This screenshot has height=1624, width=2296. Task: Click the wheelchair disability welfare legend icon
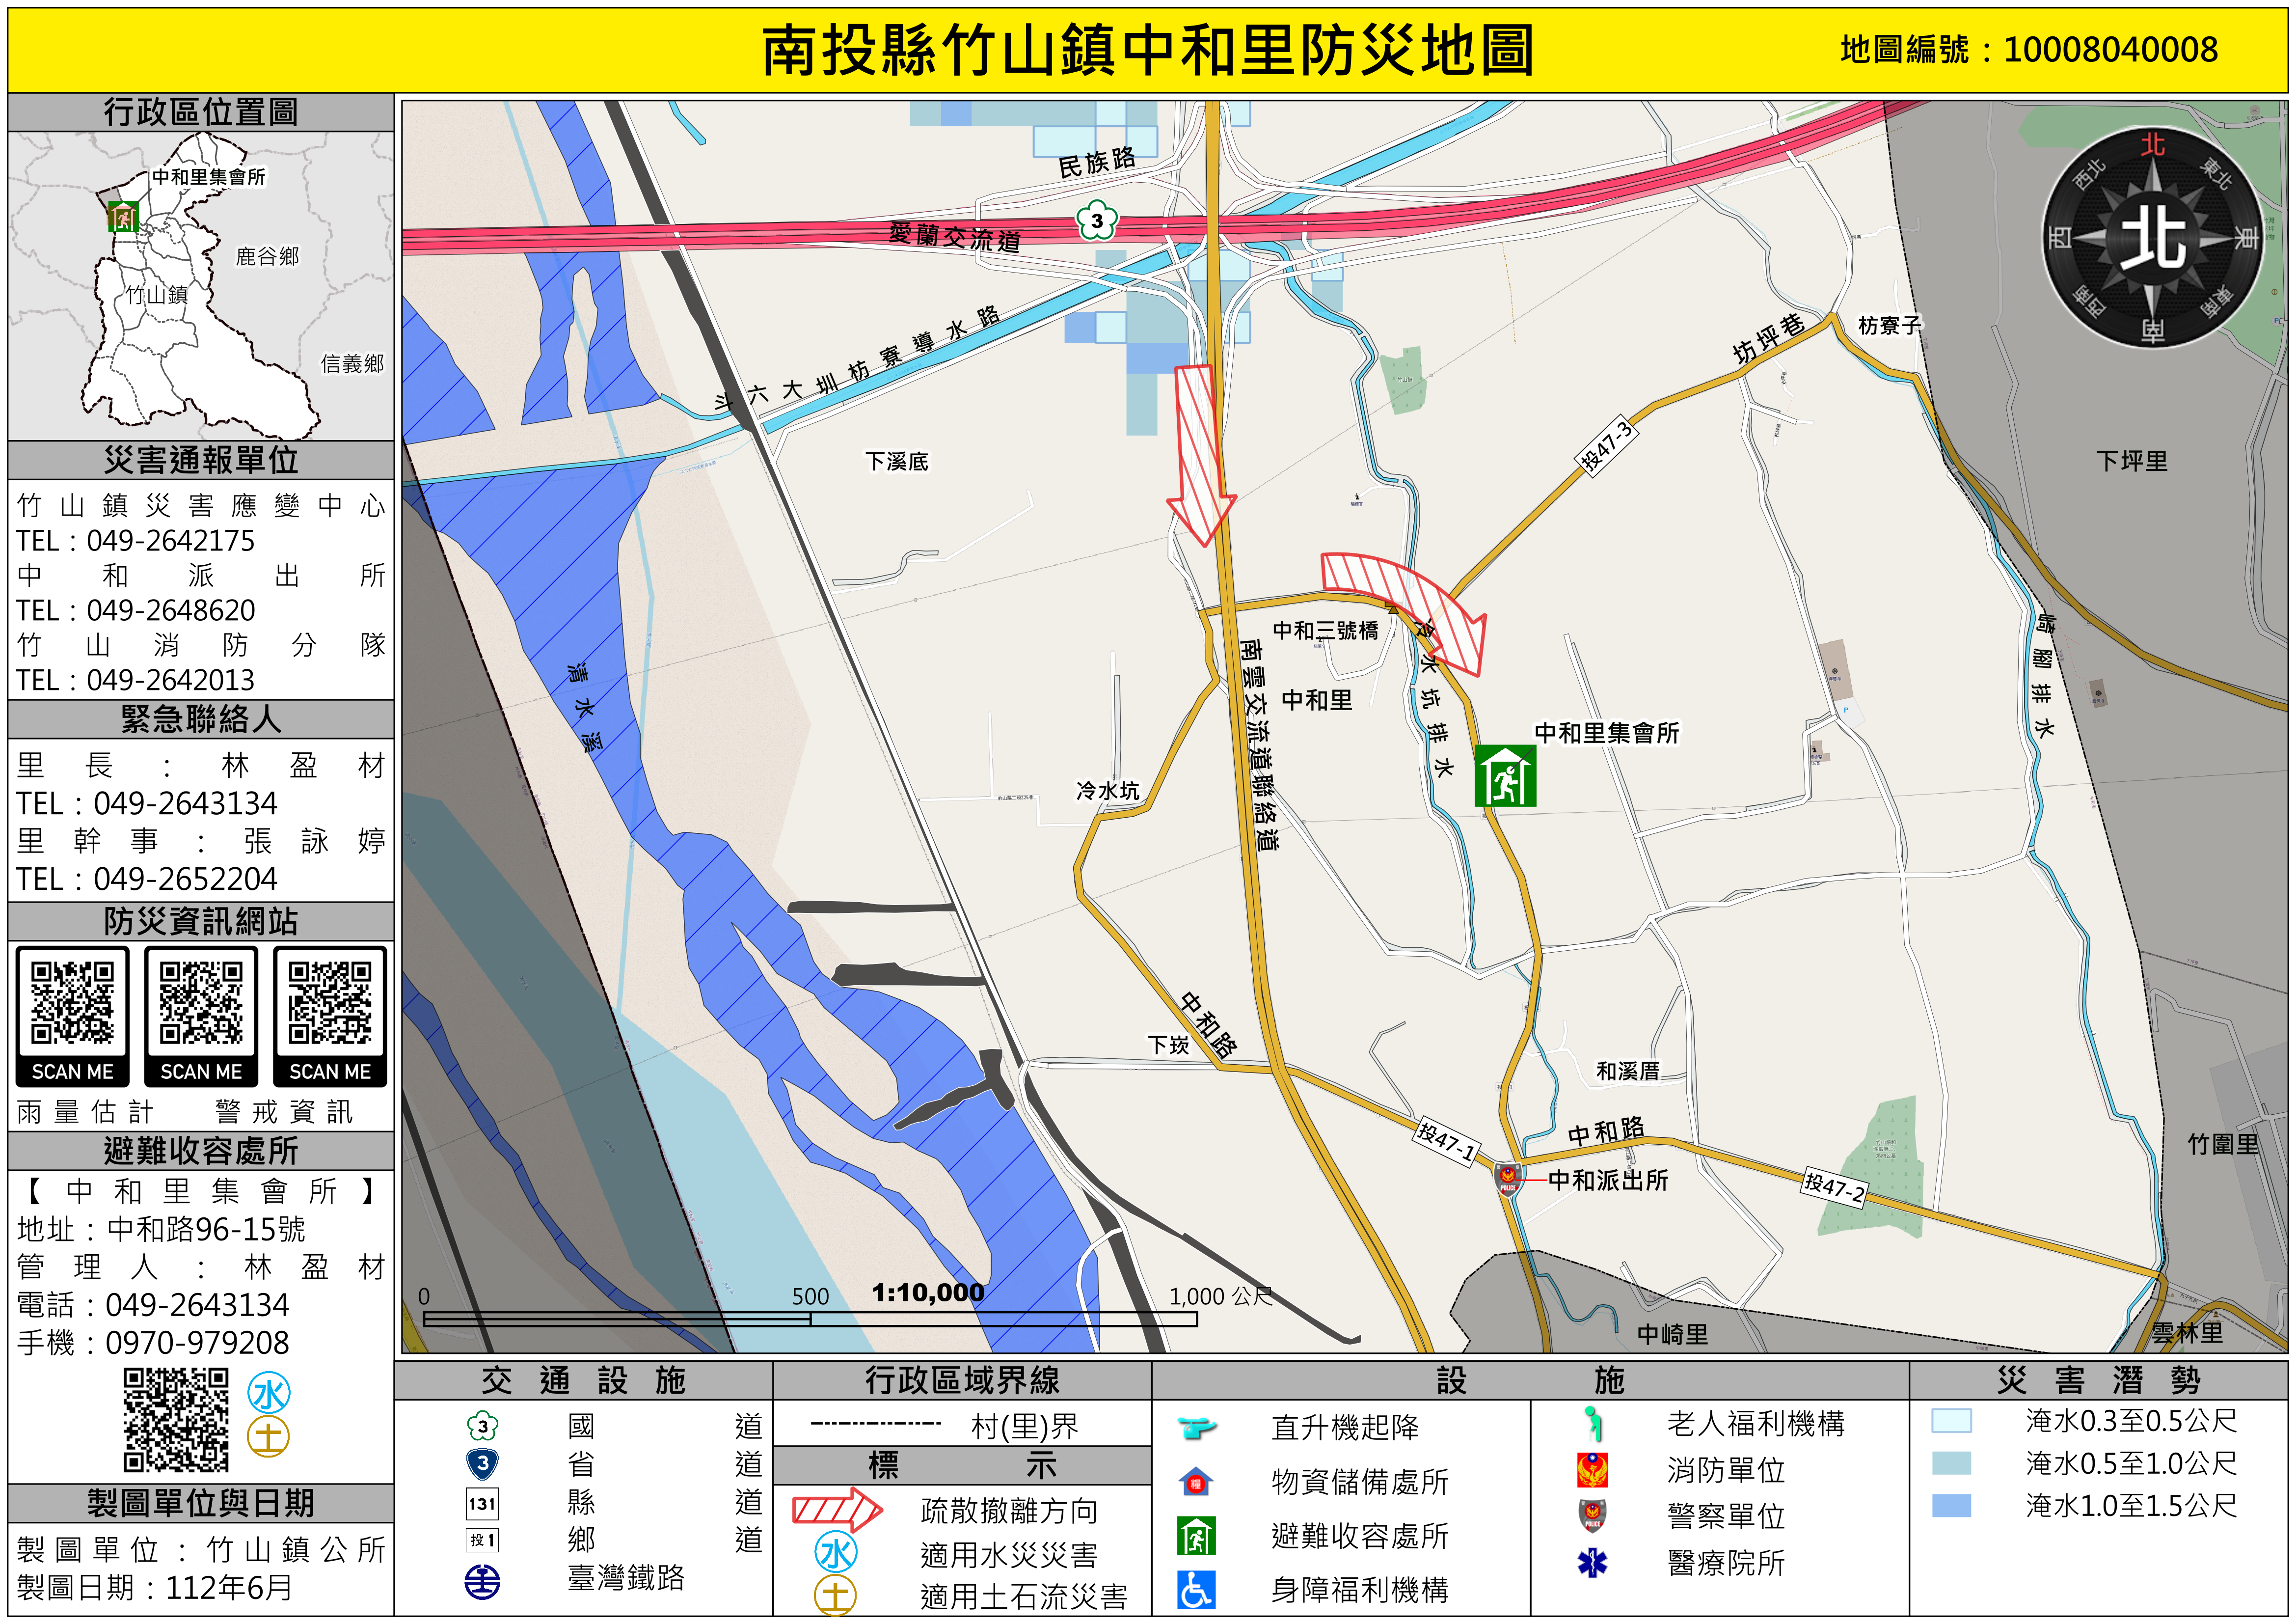(1196, 1589)
